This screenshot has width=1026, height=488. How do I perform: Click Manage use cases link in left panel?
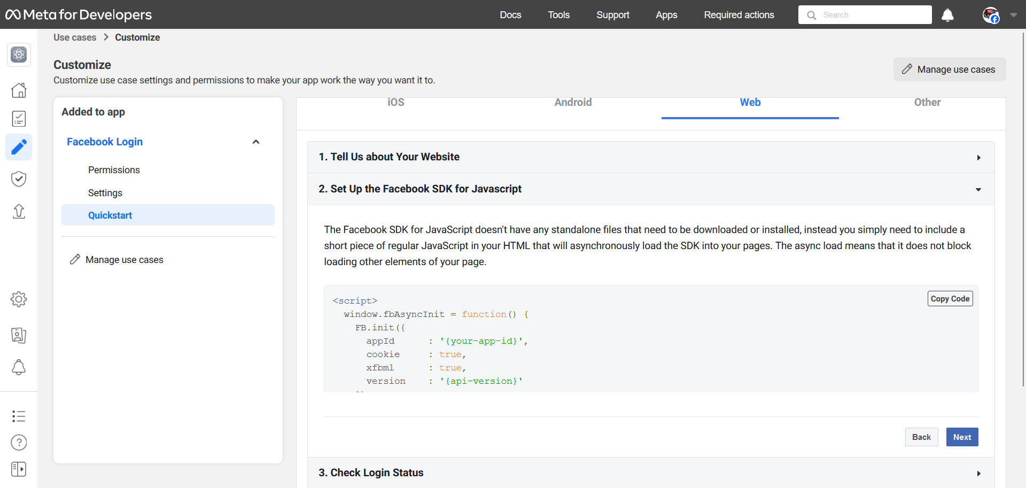(125, 260)
